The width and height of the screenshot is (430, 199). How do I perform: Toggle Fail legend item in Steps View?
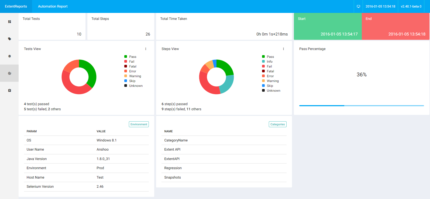(269, 66)
